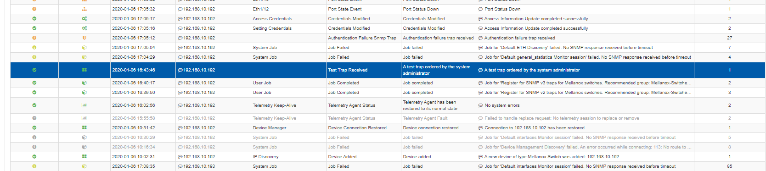Click the count 27 for authentication failure
The image size is (766, 171).
point(729,38)
